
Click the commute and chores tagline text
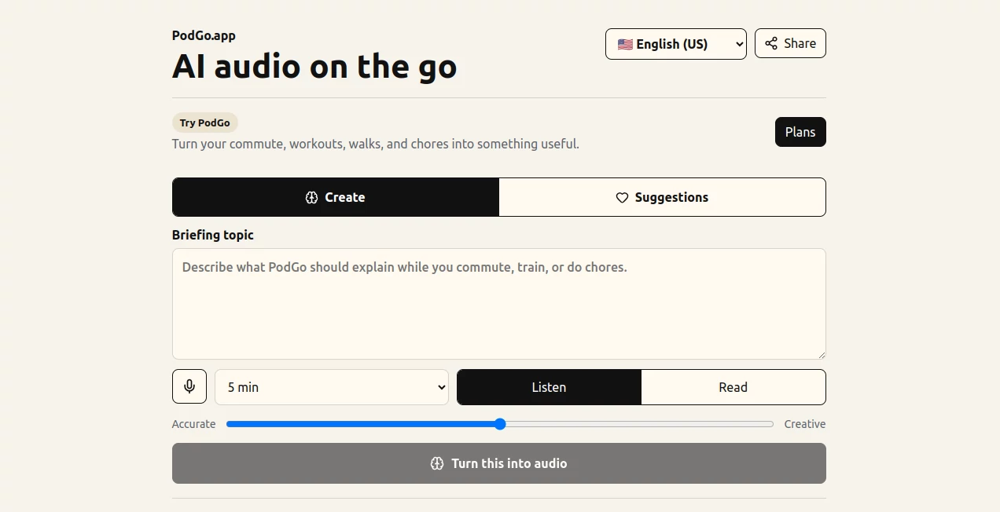[x=376, y=144]
